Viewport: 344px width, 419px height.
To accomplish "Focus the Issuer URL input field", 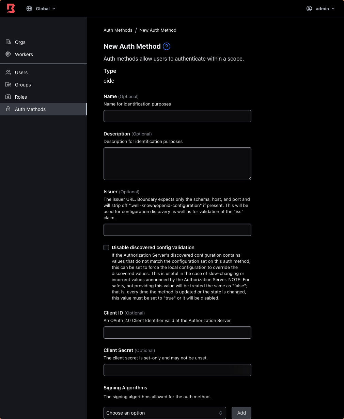I will 177,230.
